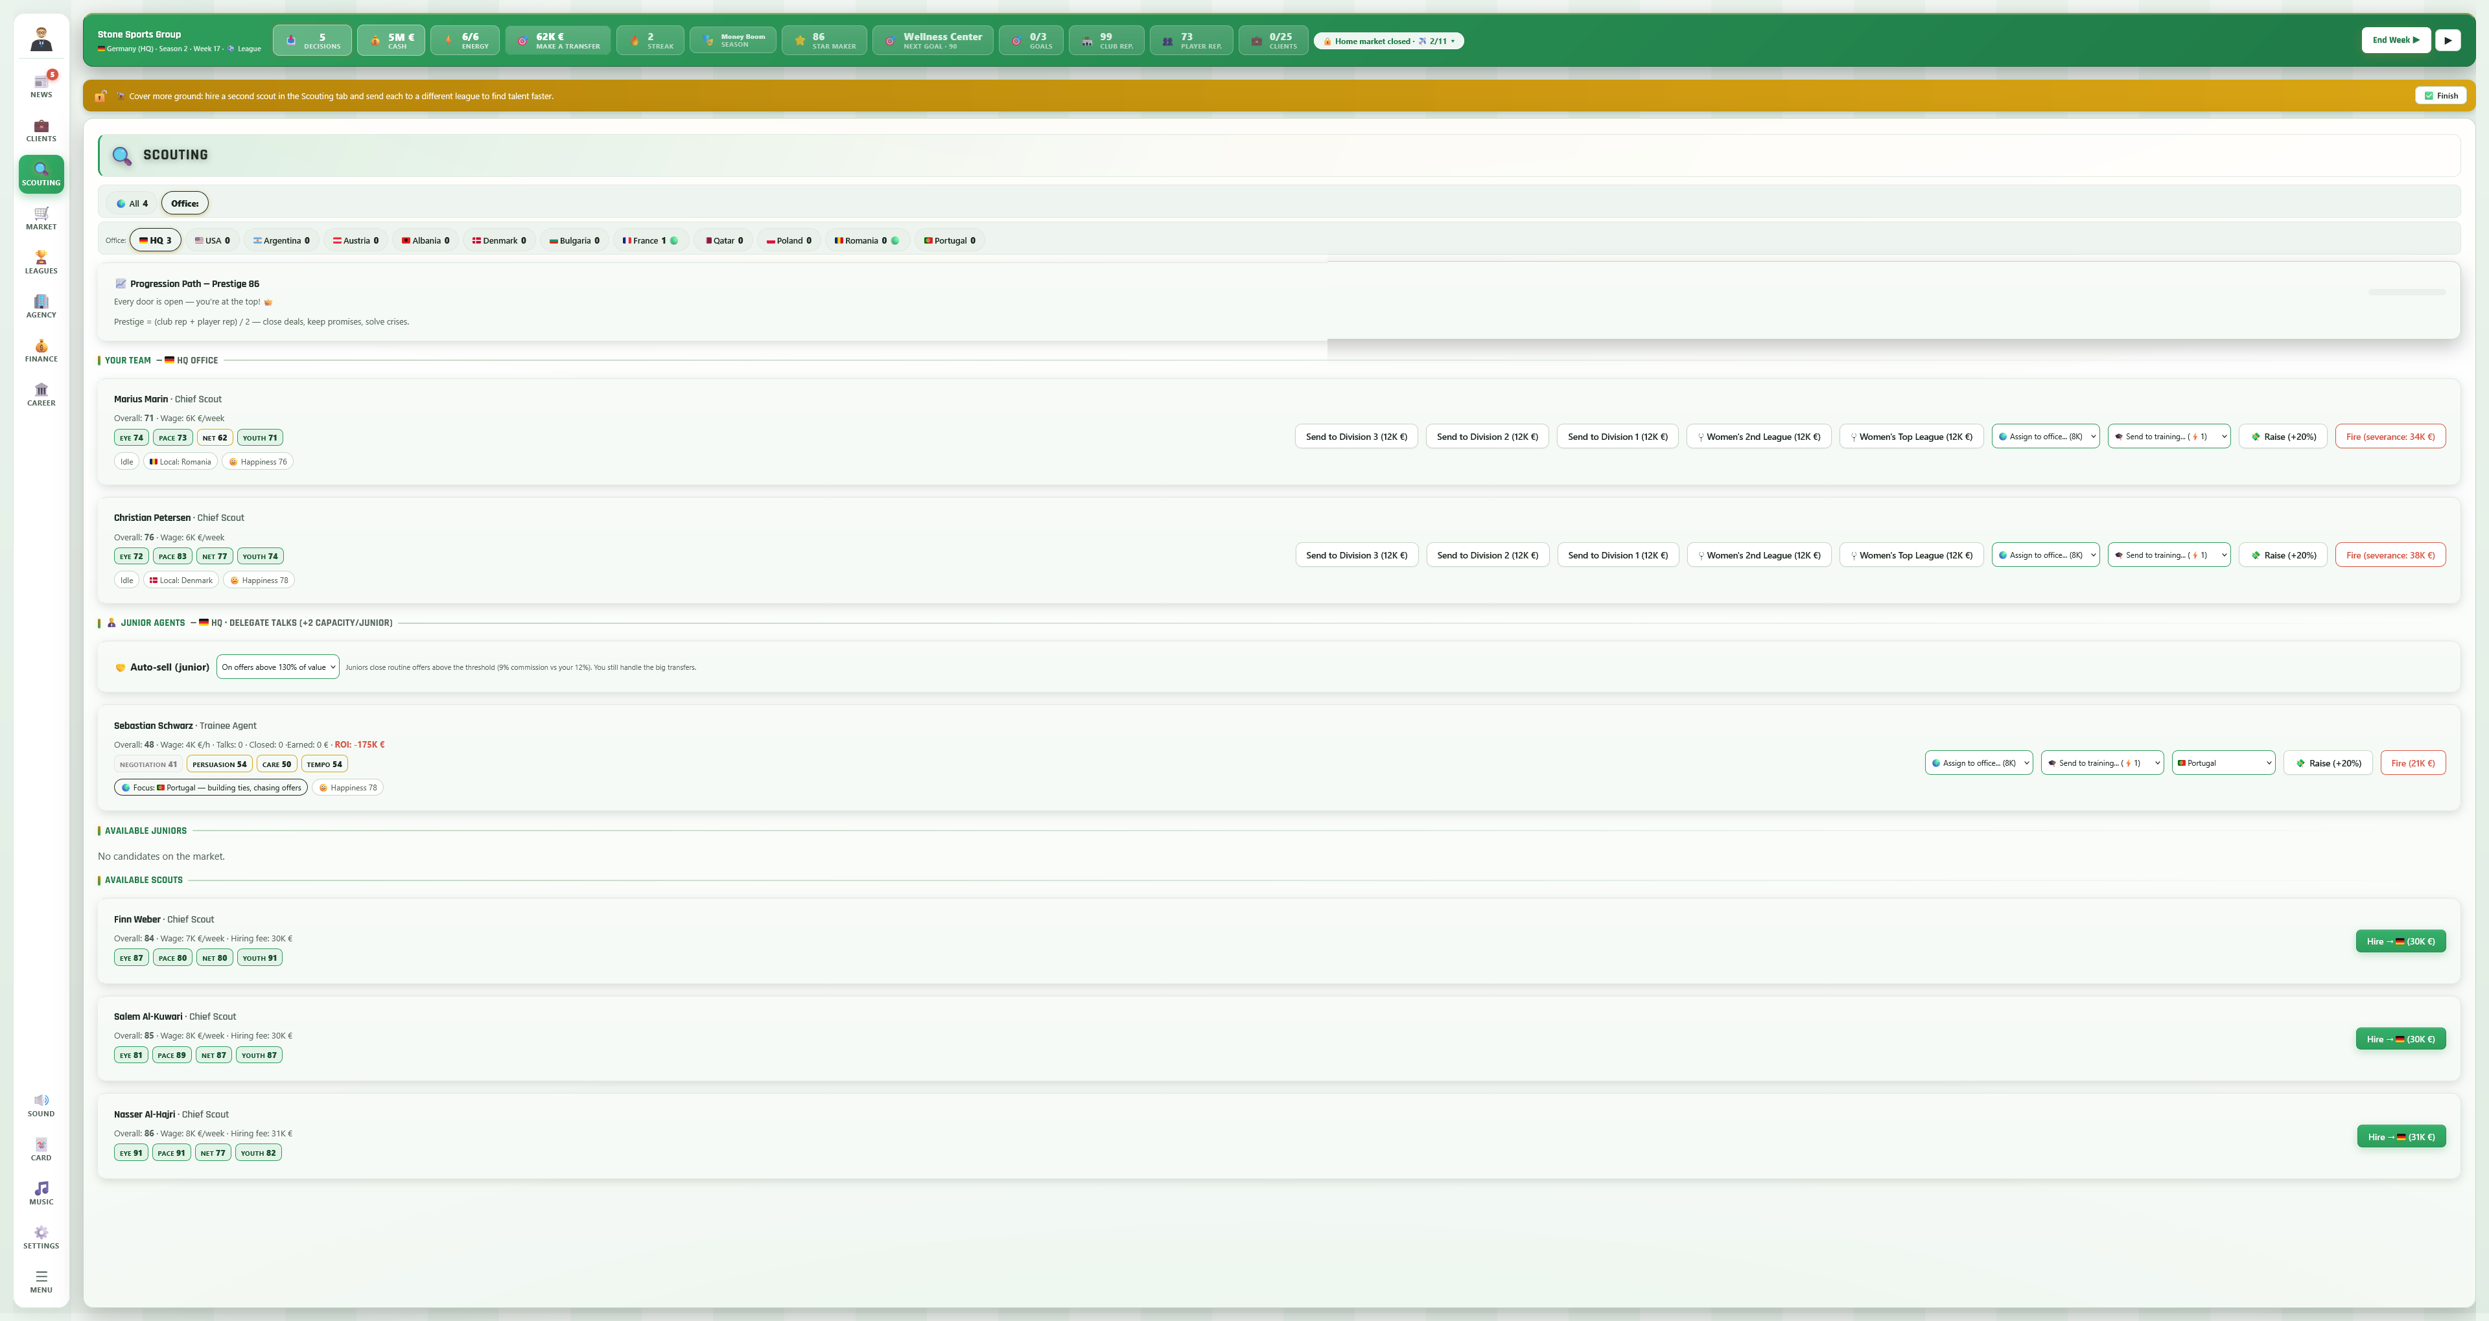Click the 73 Player Rep badge
Viewport: 2489px width, 1321px height.
(x=1191, y=41)
